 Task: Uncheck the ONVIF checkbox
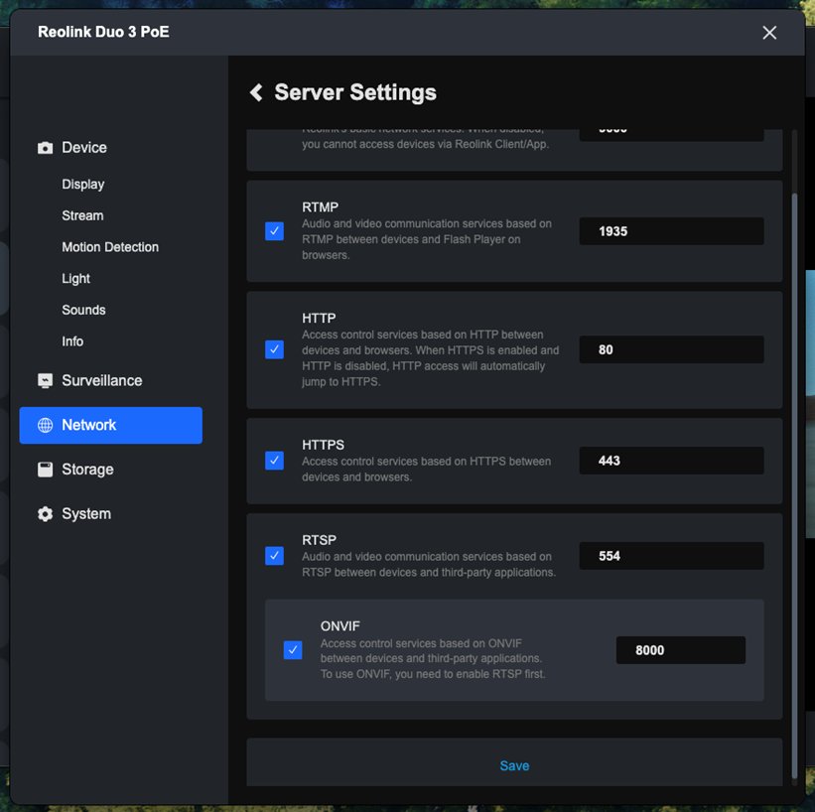coord(293,650)
